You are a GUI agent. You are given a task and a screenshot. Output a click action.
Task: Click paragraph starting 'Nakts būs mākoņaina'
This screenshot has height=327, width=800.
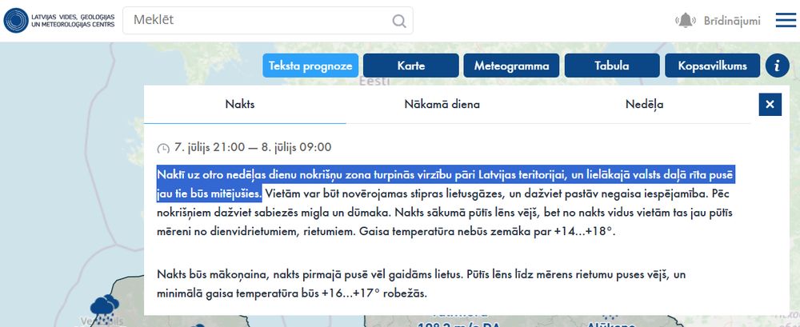(421, 284)
